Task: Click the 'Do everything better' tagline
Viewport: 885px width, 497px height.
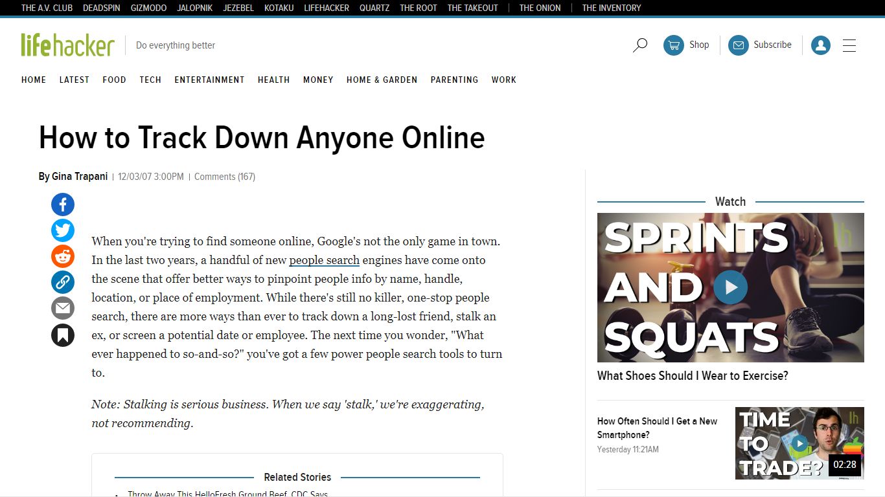Action: tap(176, 45)
